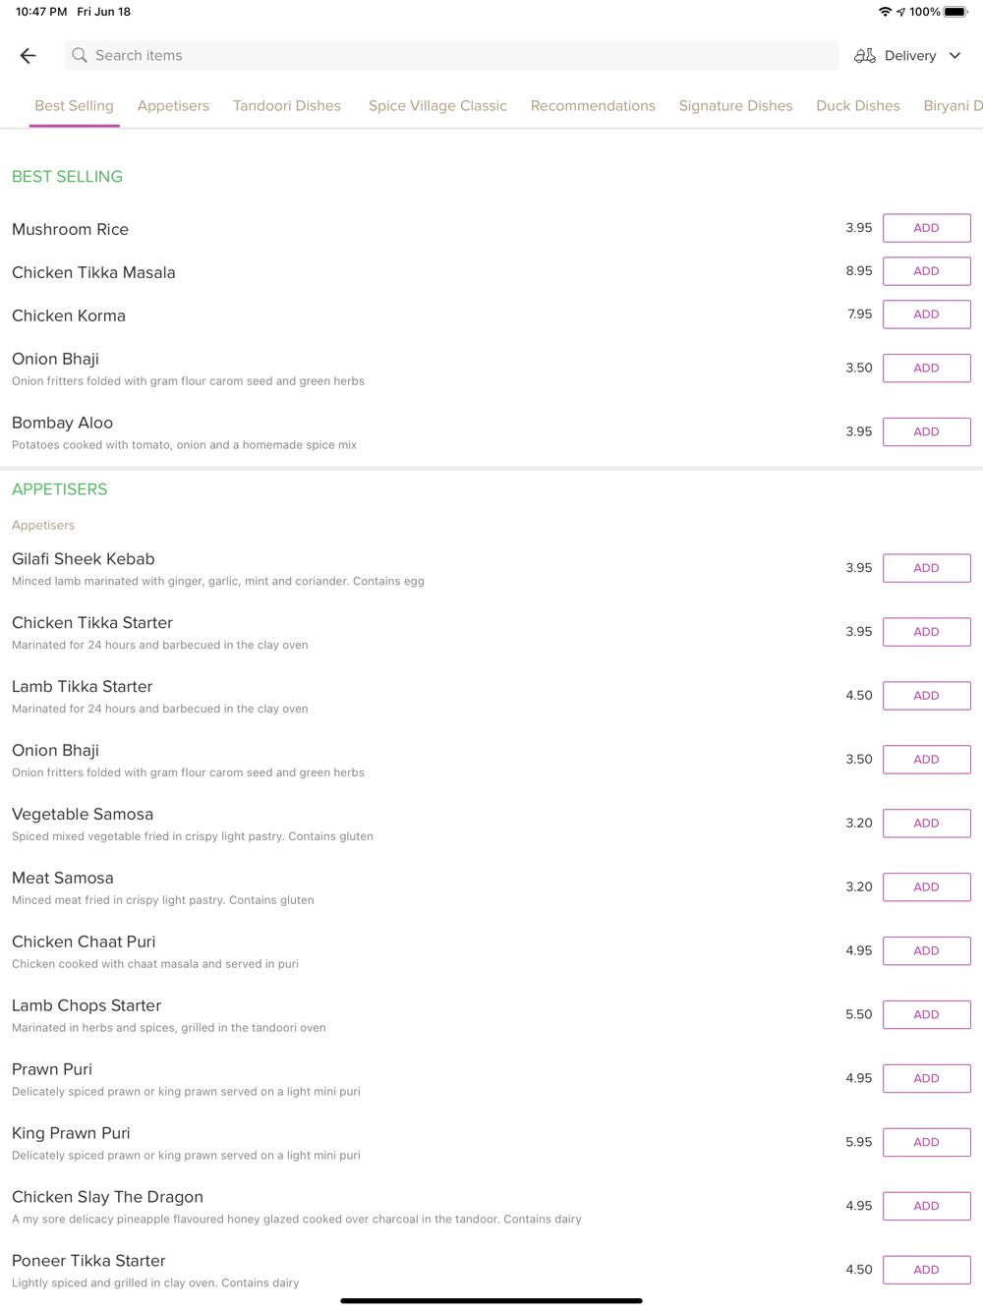Tap the Recommendations tab
The height and width of the screenshot is (1311, 983).
pyautogui.click(x=593, y=106)
